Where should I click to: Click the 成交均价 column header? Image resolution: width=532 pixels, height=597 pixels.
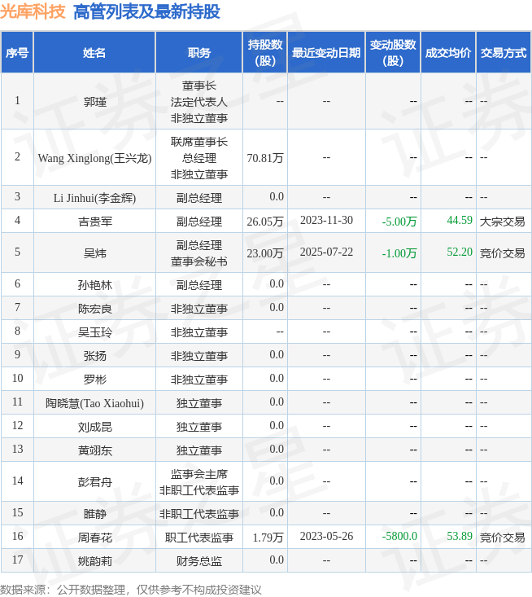(448, 53)
